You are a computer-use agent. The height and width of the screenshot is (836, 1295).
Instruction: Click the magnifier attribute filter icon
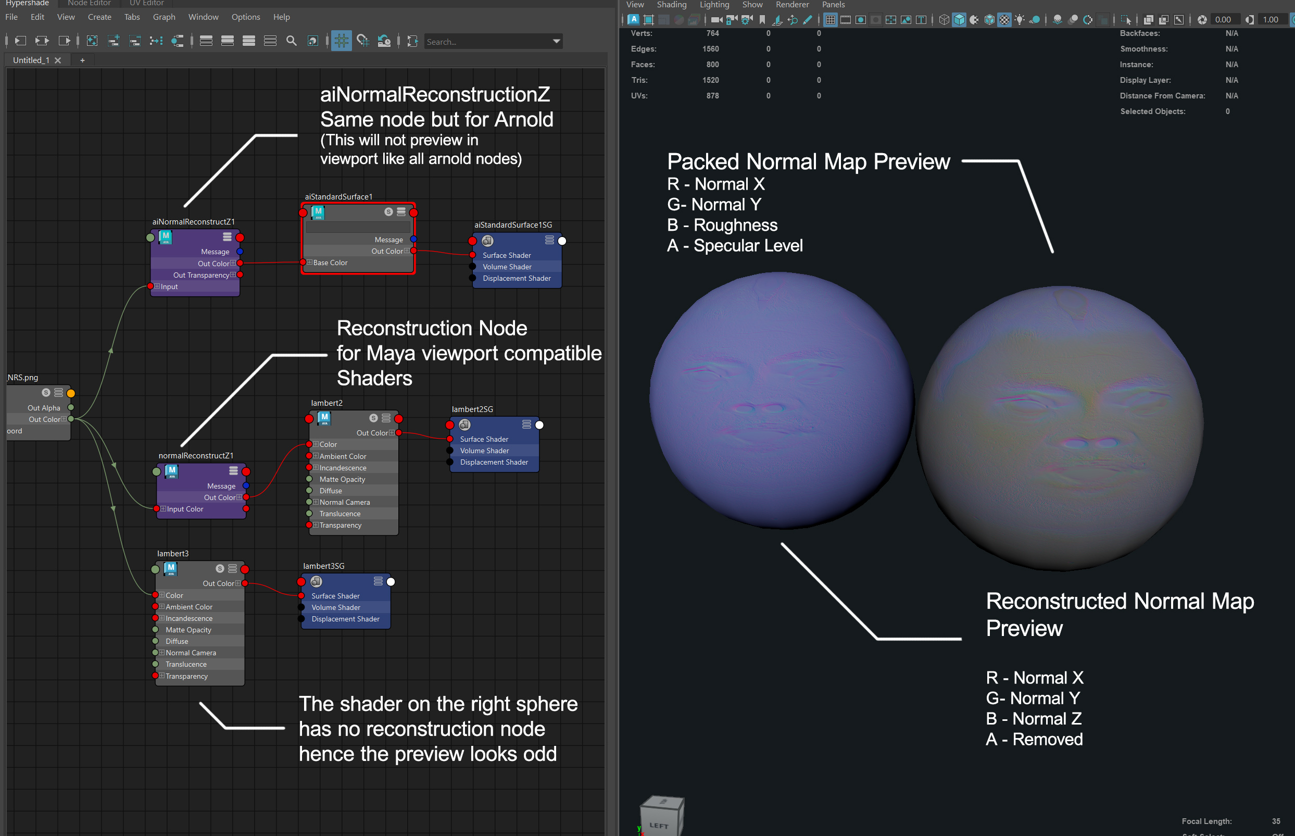point(291,41)
